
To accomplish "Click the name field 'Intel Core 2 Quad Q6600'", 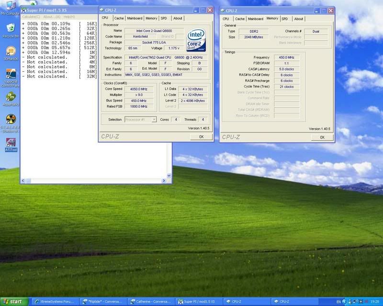I will point(154,31).
